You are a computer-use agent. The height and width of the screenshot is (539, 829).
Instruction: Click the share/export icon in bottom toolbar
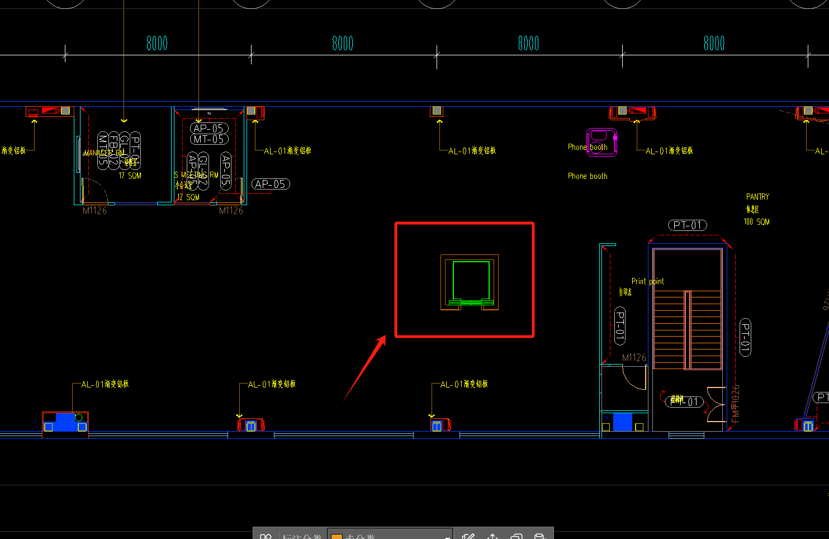492,536
